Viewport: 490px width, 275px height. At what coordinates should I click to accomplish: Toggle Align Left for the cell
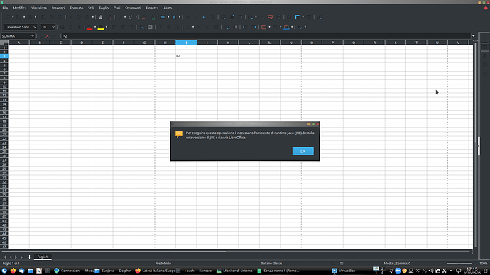tap(114, 27)
